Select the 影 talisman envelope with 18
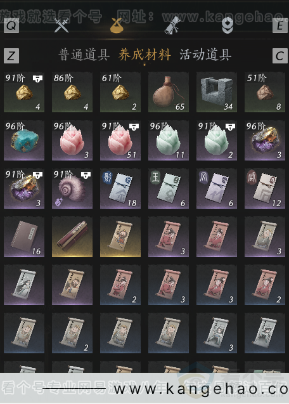Screen dimensions: 289x404 pos(120,188)
